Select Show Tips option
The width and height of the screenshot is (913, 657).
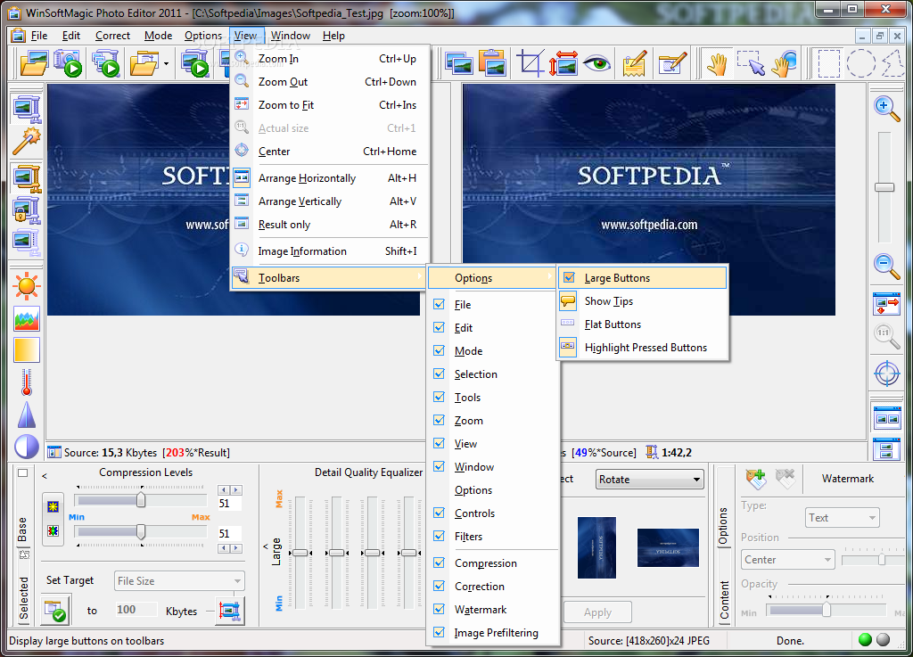pos(642,300)
